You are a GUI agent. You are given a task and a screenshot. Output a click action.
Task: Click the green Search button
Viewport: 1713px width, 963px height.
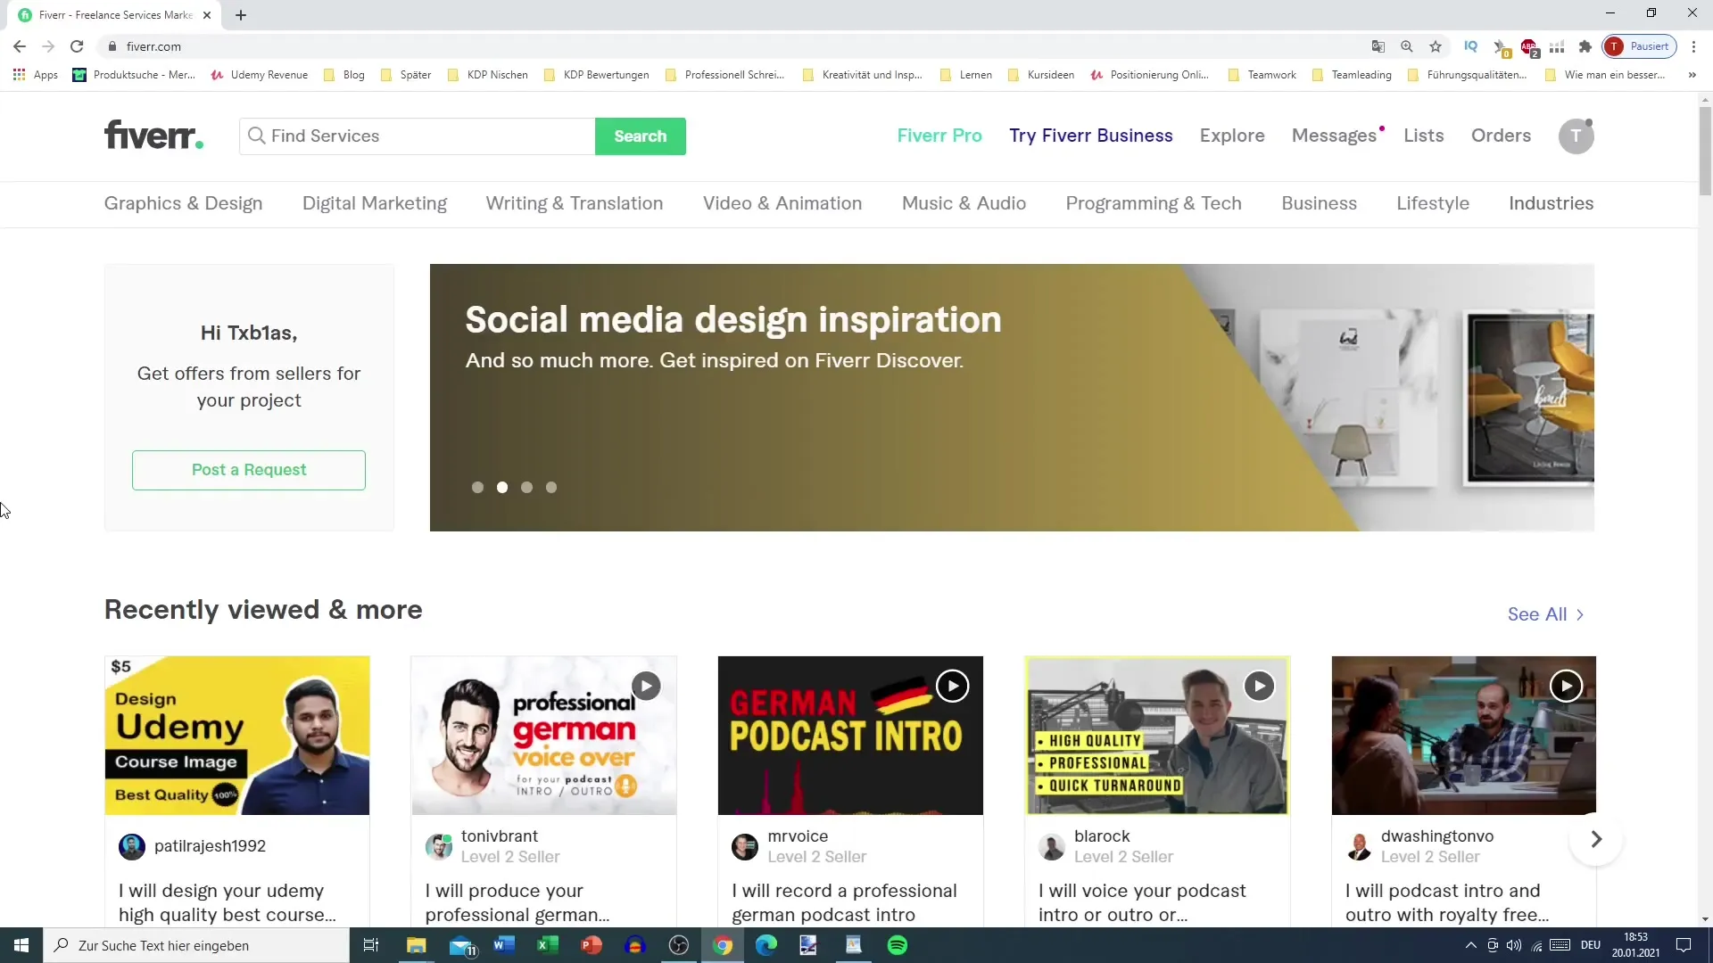click(641, 136)
